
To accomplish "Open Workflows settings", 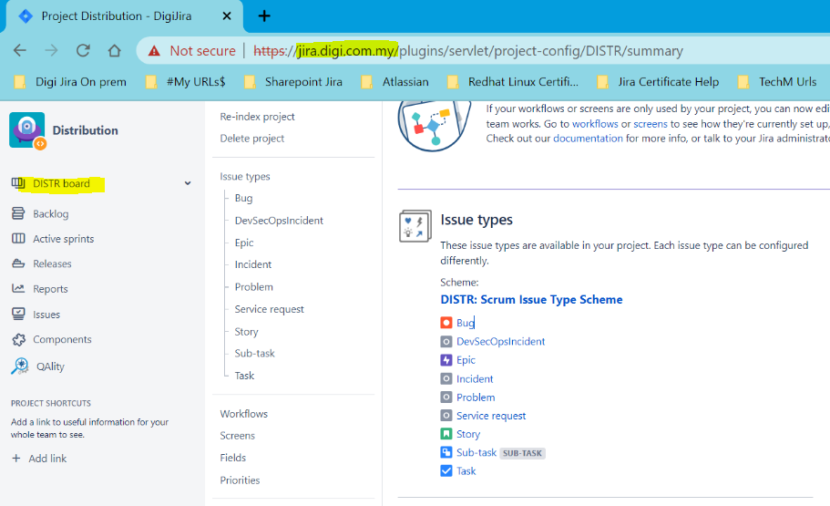I will click(x=244, y=414).
